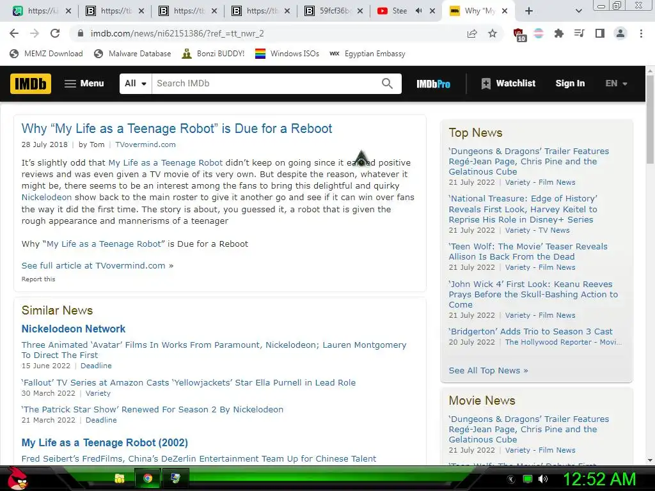The height and width of the screenshot is (491, 655).
Task: Open the 'Teen Wolf: The Movie' Teaser article
Action: tap(528, 251)
